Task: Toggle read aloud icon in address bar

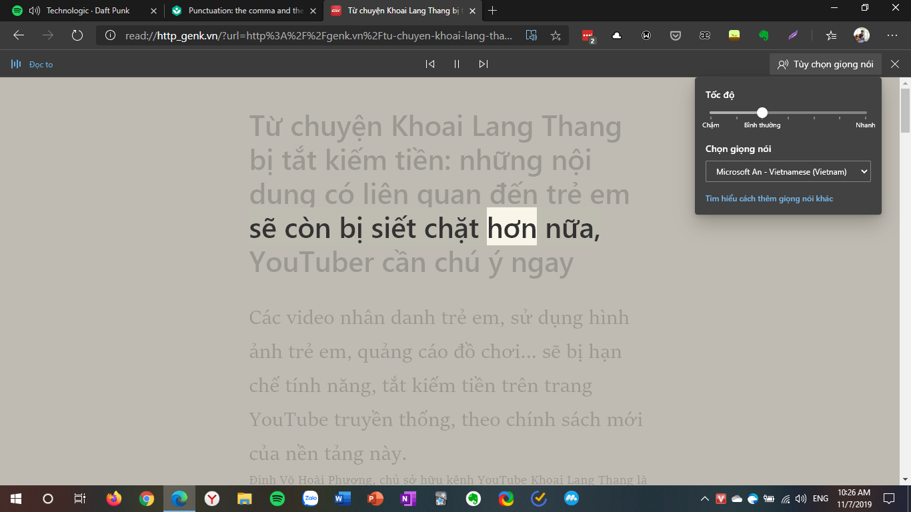Action: (x=532, y=35)
